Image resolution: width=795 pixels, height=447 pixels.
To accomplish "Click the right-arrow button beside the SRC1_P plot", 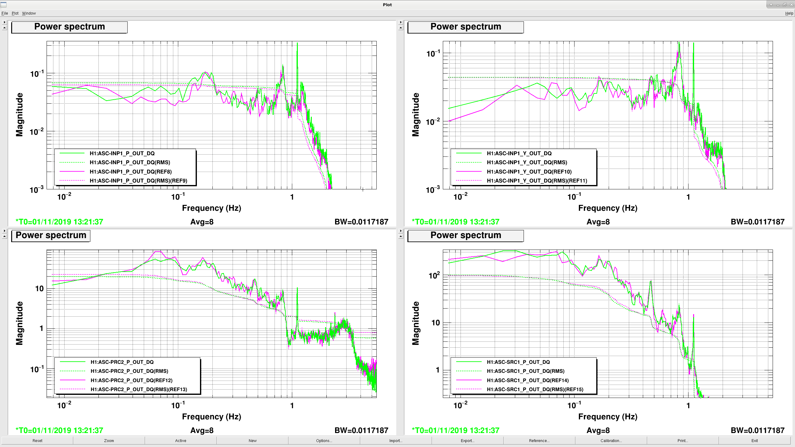I will 401,231.
